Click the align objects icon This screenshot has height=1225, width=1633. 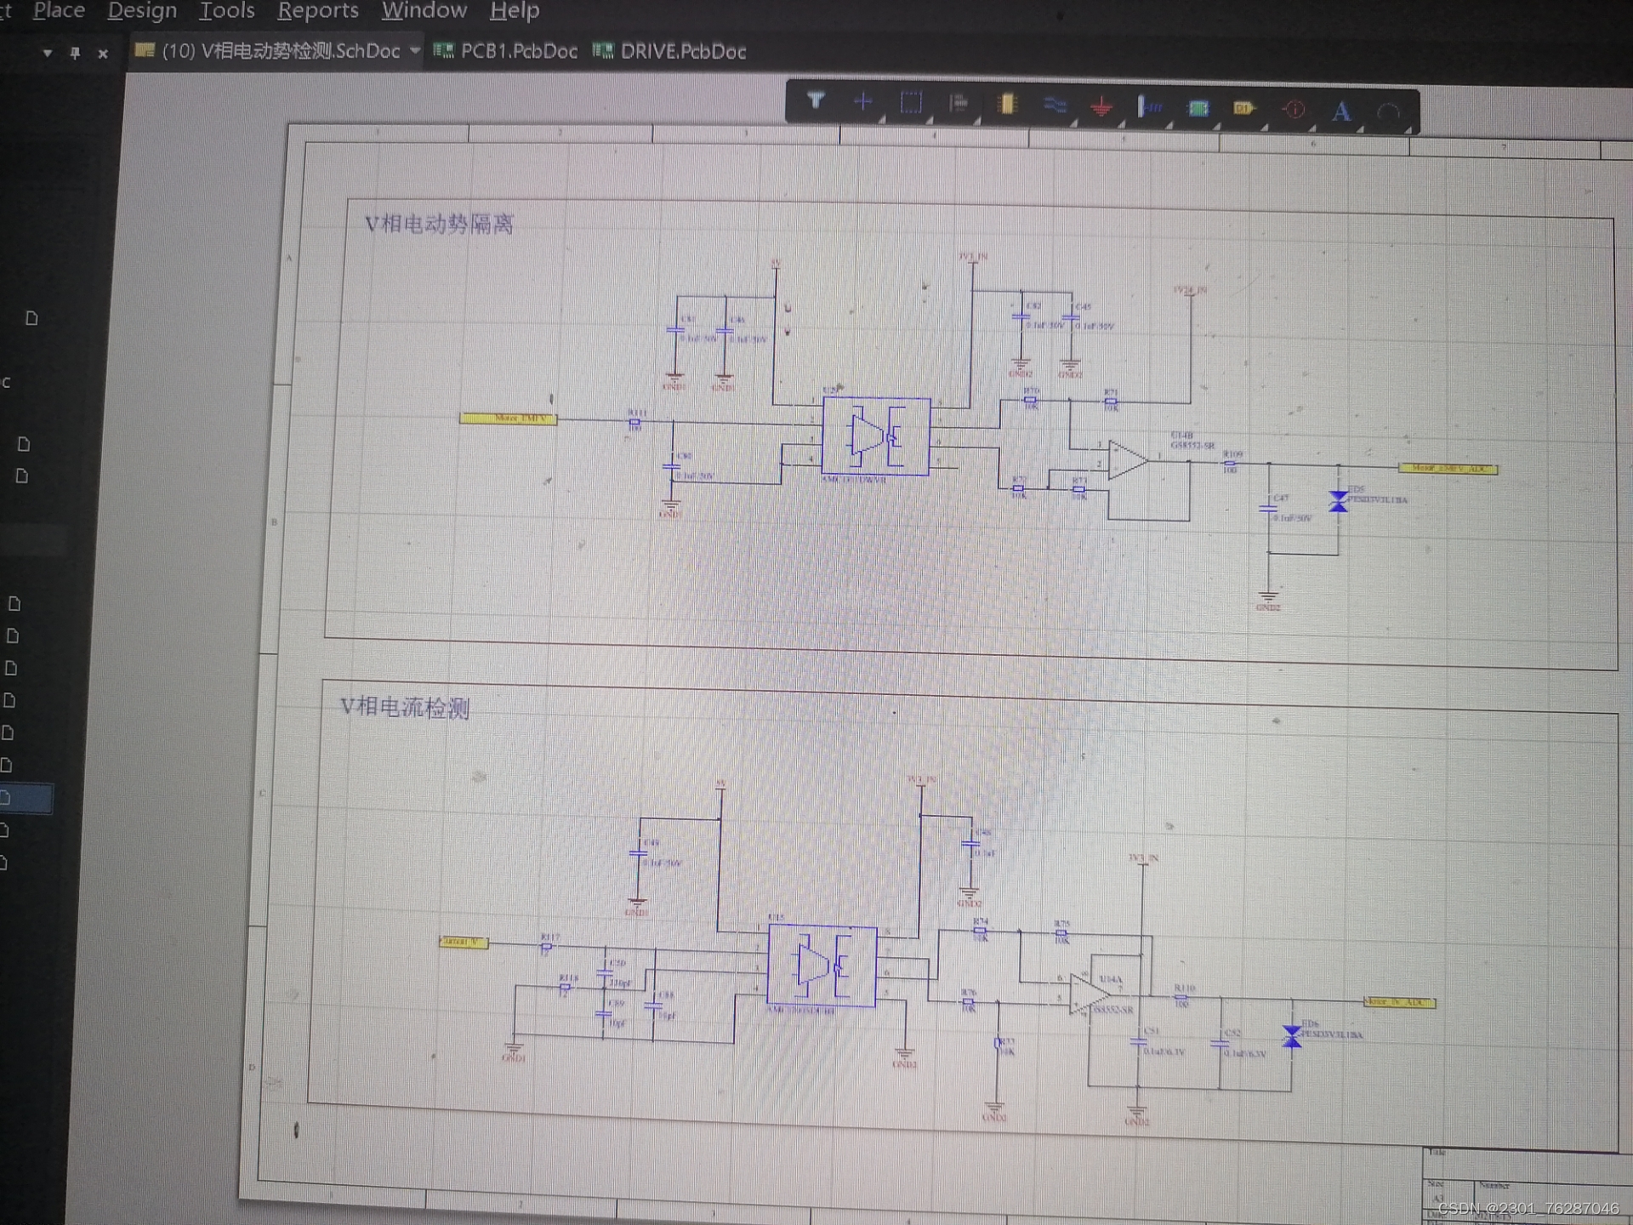(x=959, y=104)
